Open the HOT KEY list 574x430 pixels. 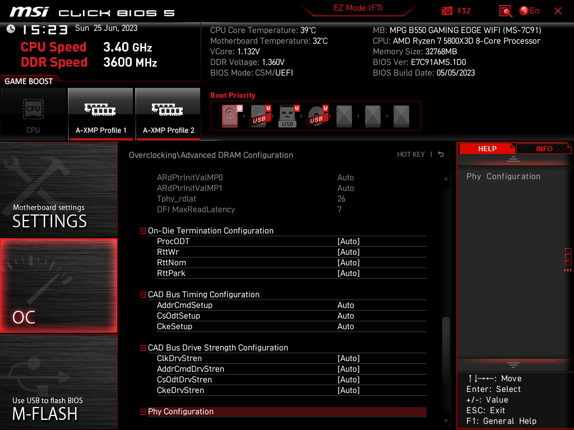411,155
